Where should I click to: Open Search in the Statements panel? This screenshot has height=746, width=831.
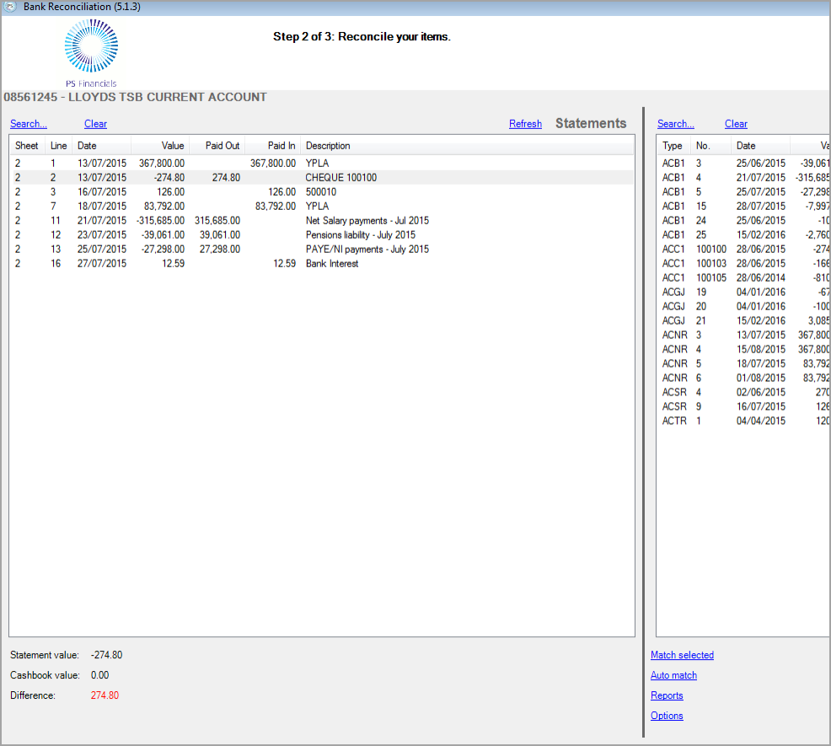coord(28,124)
